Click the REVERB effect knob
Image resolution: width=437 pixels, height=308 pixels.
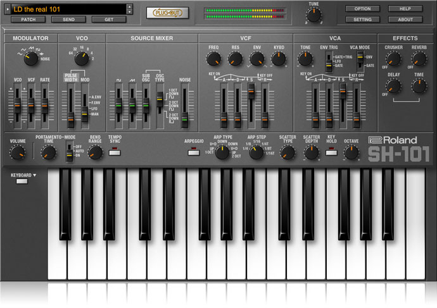(419, 59)
